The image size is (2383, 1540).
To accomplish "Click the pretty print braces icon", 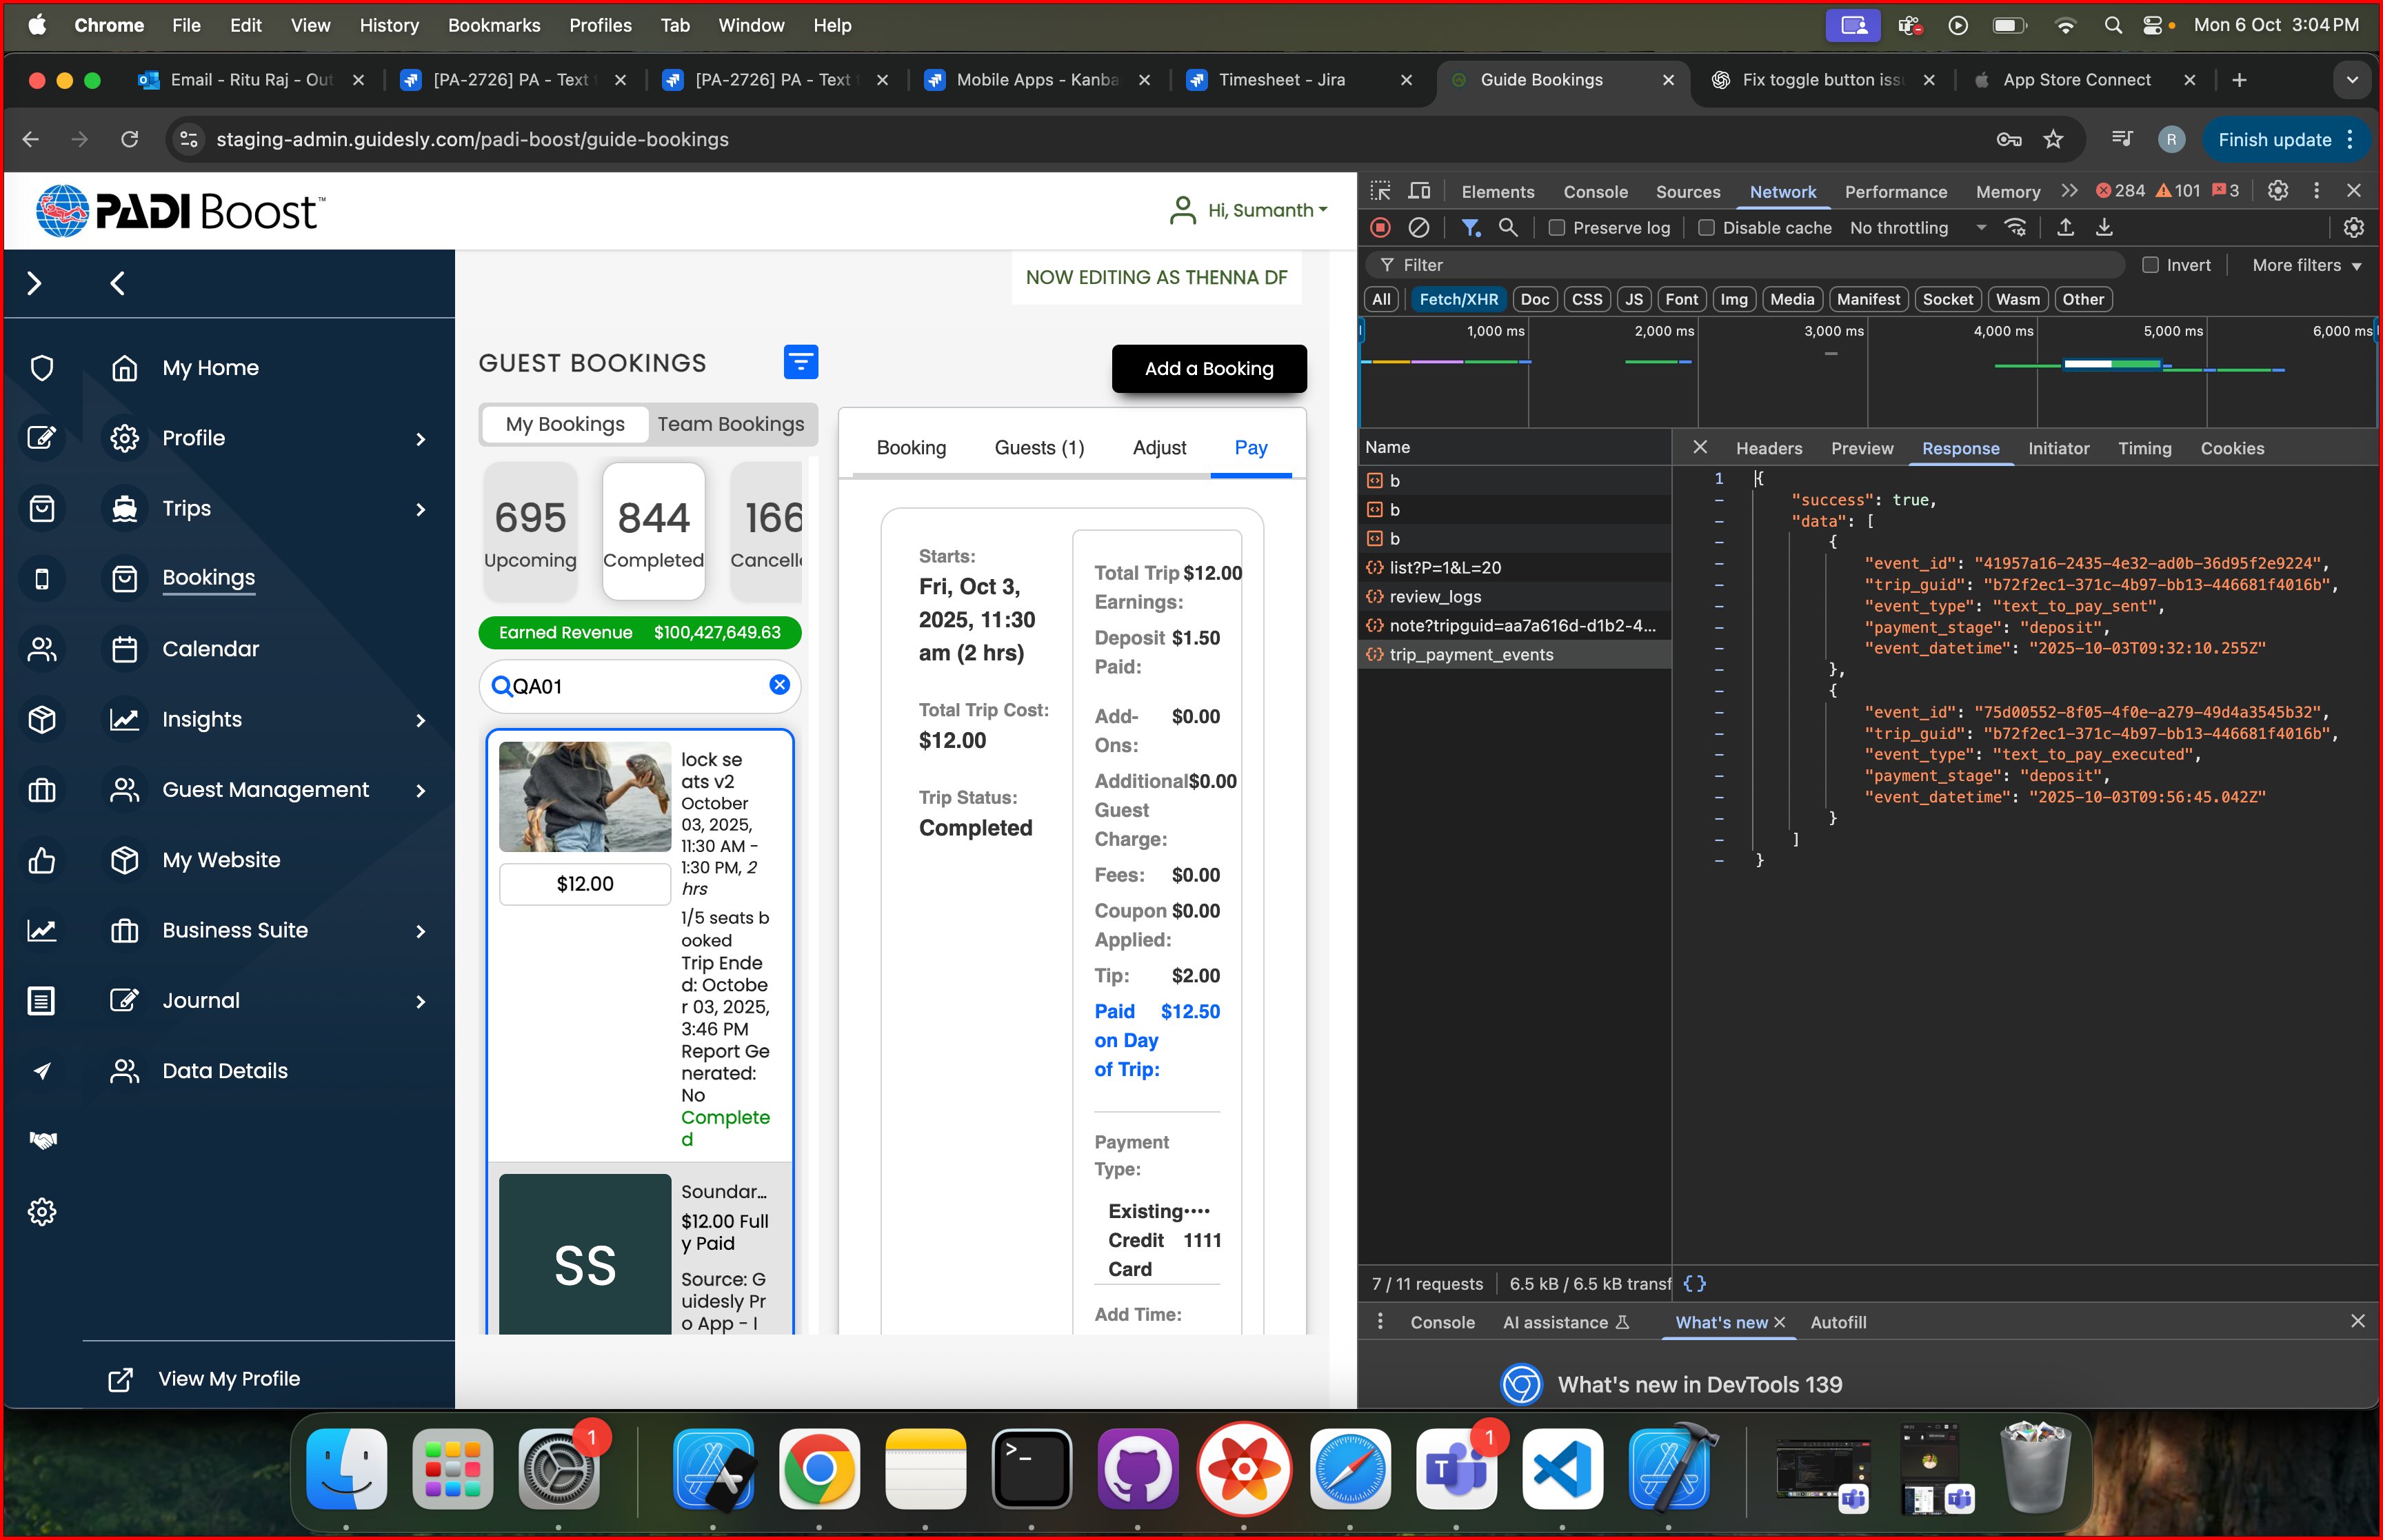I will (1694, 1283).
